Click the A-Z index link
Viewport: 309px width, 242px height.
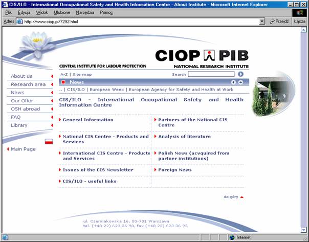pyautogui.click(x=64, y=74)
